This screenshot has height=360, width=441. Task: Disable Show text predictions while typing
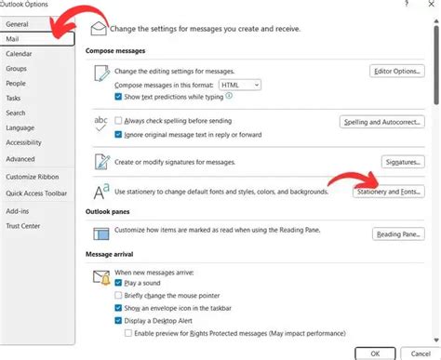point(118,97)
